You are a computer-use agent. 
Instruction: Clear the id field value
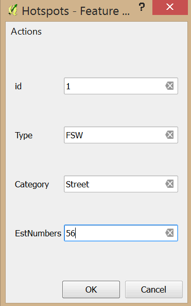click(169, 86)
